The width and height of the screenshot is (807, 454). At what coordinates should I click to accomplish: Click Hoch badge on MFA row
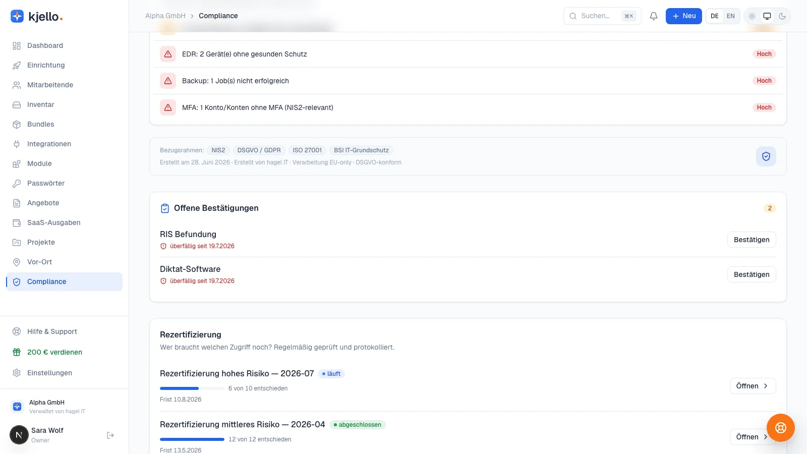click(764, 107)
